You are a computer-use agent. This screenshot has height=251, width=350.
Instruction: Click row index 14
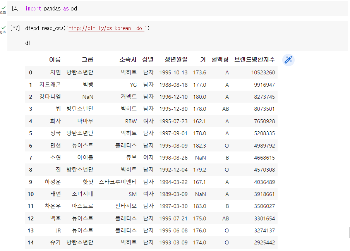coord(31,242)
